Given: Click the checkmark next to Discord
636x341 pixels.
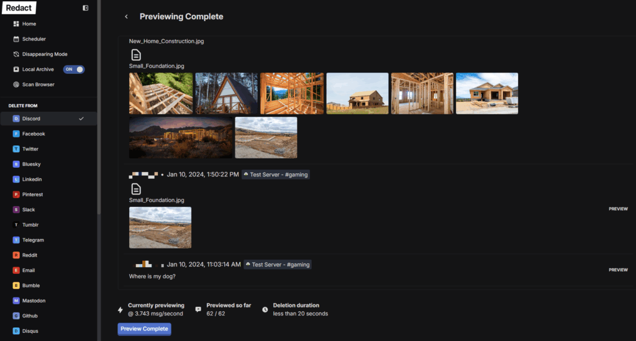Looking at the screenshot, I should pos(81,119).
